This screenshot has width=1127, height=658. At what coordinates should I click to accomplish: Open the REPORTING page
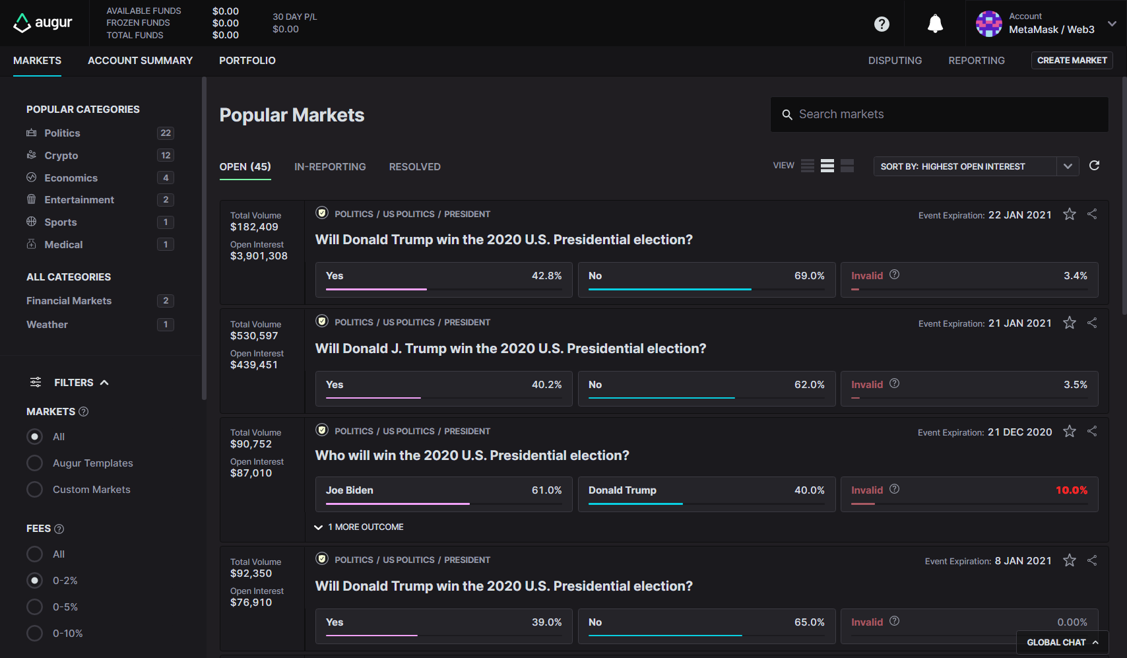(977, 61)
